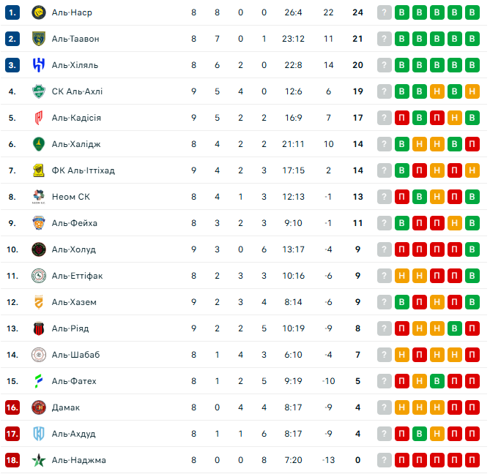This screenshot has height=474, width=490.
Task: Click the Аль-Хіляль blue crest
Action: [39, 65]
